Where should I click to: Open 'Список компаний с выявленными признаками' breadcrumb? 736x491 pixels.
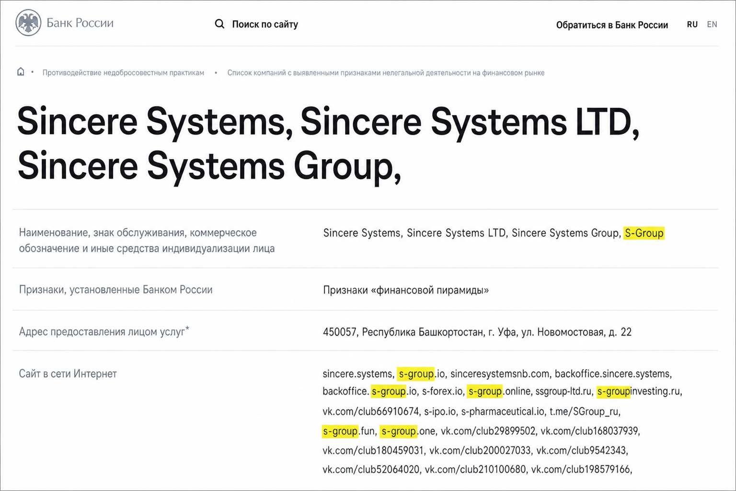click(x=386, y=73)
